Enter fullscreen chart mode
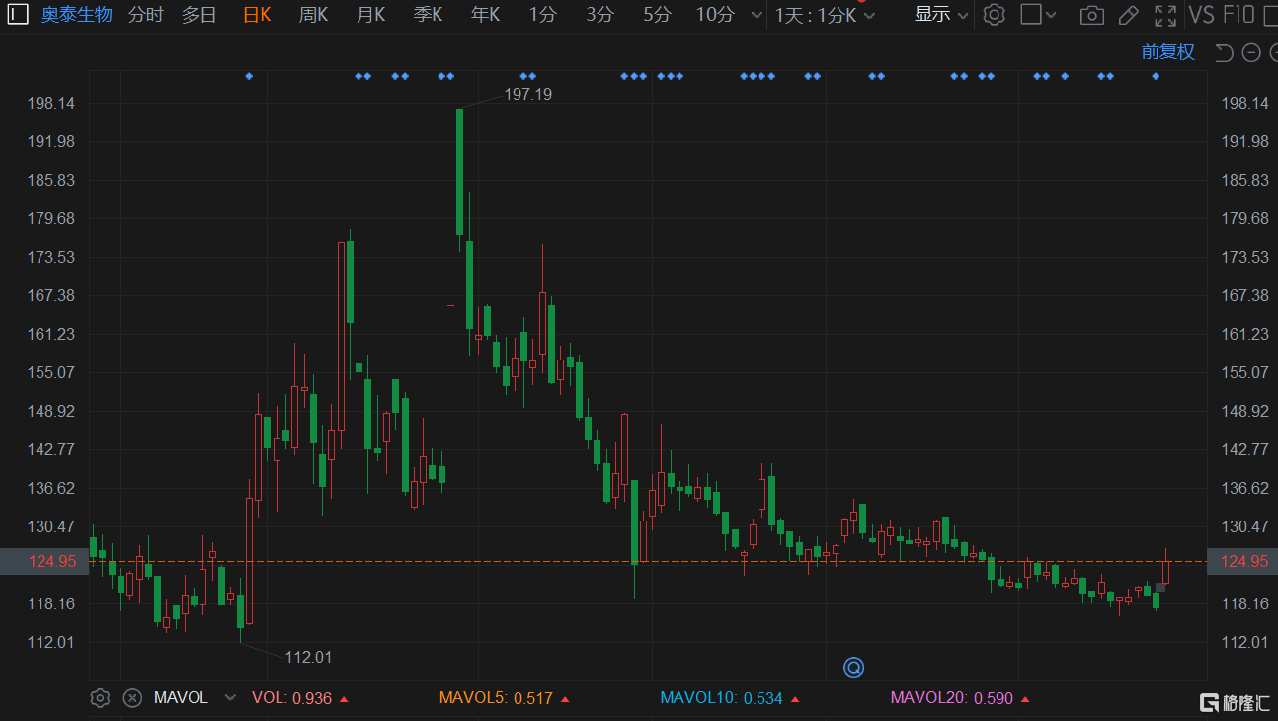 point(1165,15)
